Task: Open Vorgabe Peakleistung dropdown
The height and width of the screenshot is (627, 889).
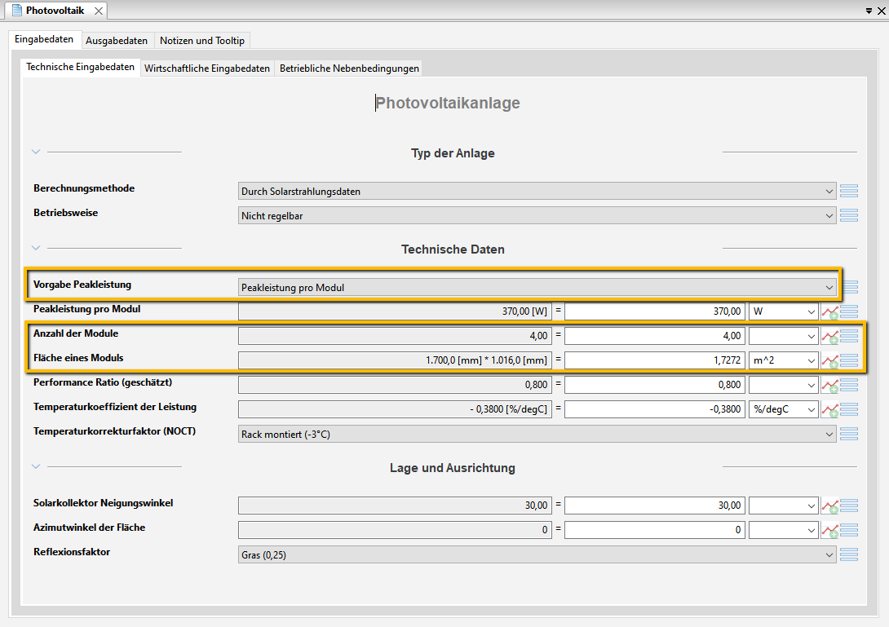Action: [x=537, y=288]
